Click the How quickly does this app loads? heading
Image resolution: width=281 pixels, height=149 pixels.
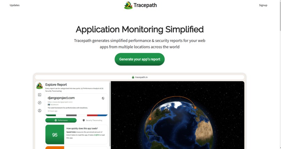tap(82, 128)
